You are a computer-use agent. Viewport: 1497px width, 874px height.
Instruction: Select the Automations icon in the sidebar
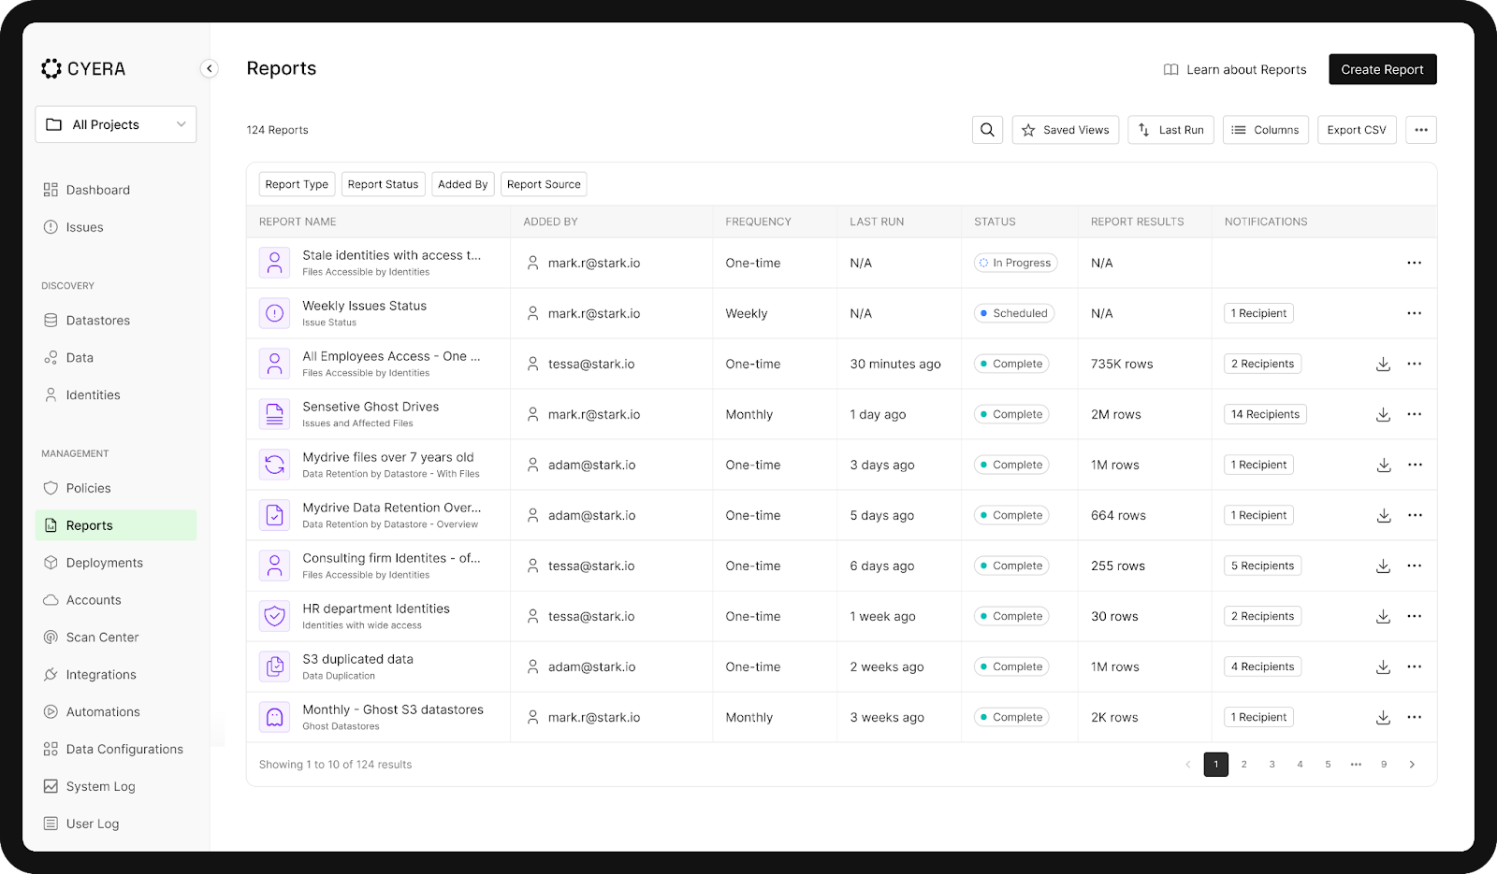pyautogui.click(x=52, y=711)
